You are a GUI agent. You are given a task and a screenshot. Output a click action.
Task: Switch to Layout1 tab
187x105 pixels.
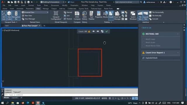click(x=15, y=98)
